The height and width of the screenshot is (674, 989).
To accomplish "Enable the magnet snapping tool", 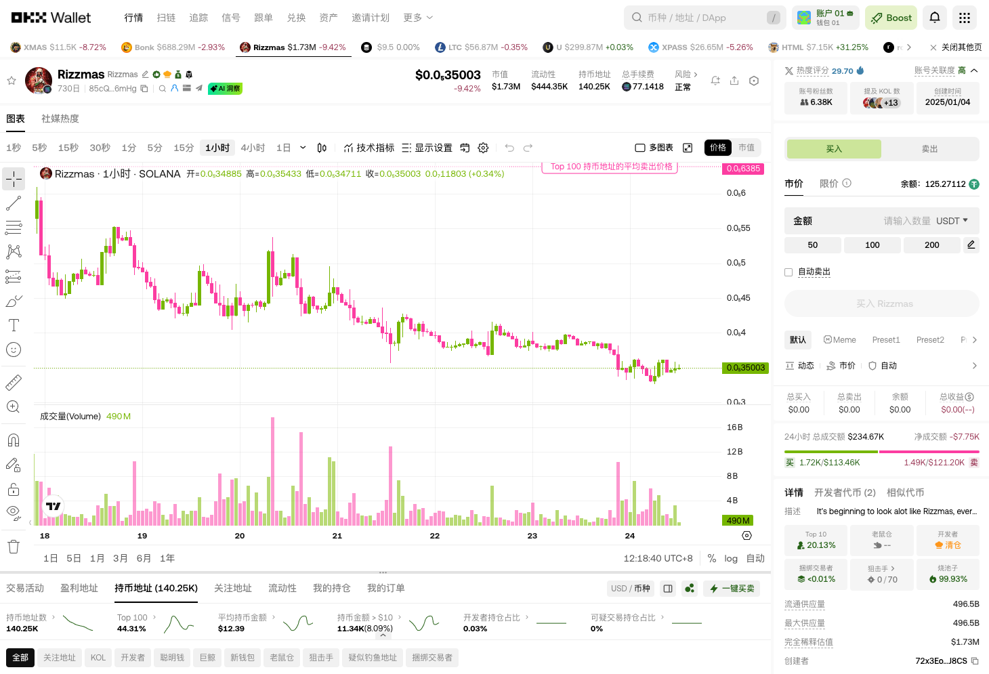I will [14, 440].
